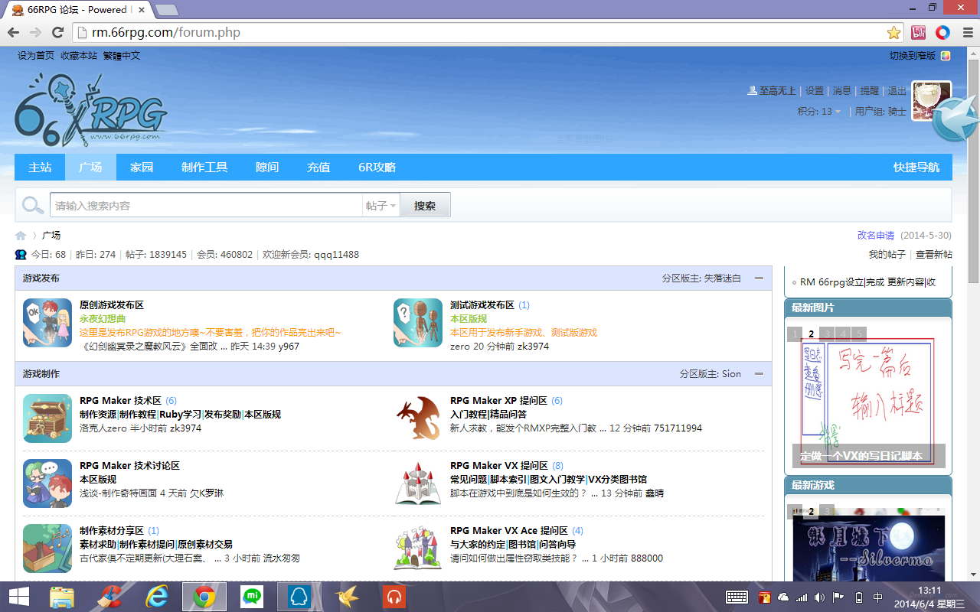Open the 原创游戏发布区 forum icon
This screenshot has width=980, height=612.
point(47,322)
